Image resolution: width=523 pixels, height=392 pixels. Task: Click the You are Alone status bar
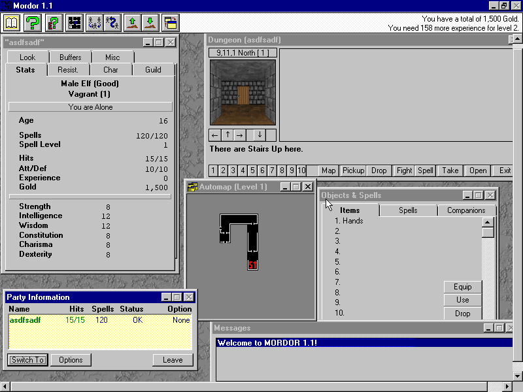click(90, 107)
